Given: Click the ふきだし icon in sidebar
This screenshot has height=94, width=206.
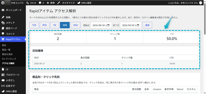Looking at the screenshot, I should coord(3,80).
